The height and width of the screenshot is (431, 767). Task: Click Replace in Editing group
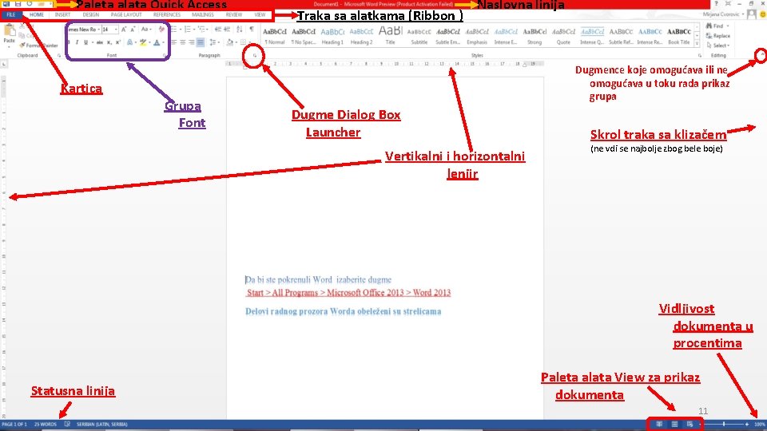(x=718, y=36)
